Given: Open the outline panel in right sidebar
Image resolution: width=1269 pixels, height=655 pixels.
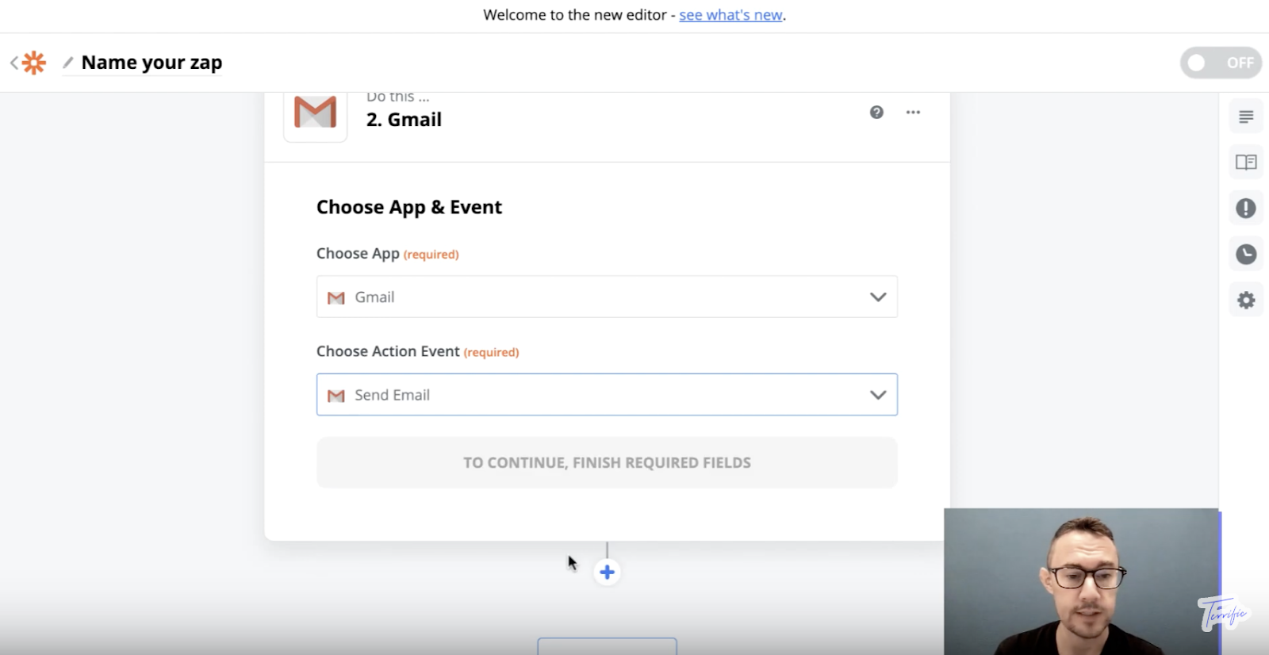Looking at the screenshot, I should 1246,117.
